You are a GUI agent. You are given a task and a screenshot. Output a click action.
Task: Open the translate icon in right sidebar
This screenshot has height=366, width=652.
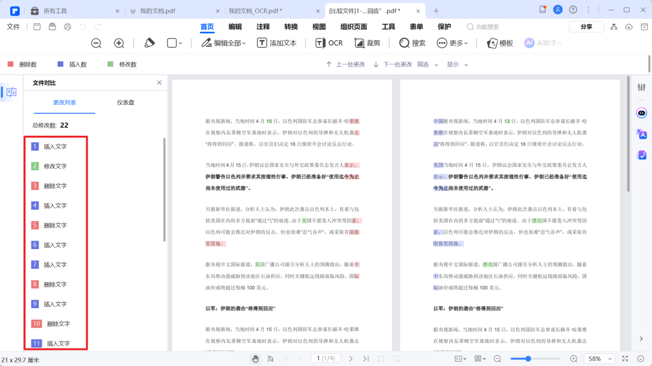[642, 134]
